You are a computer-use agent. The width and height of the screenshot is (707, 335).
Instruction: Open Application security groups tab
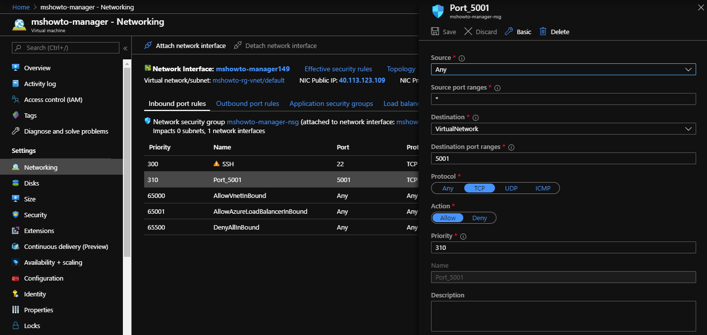pos(331,104)
